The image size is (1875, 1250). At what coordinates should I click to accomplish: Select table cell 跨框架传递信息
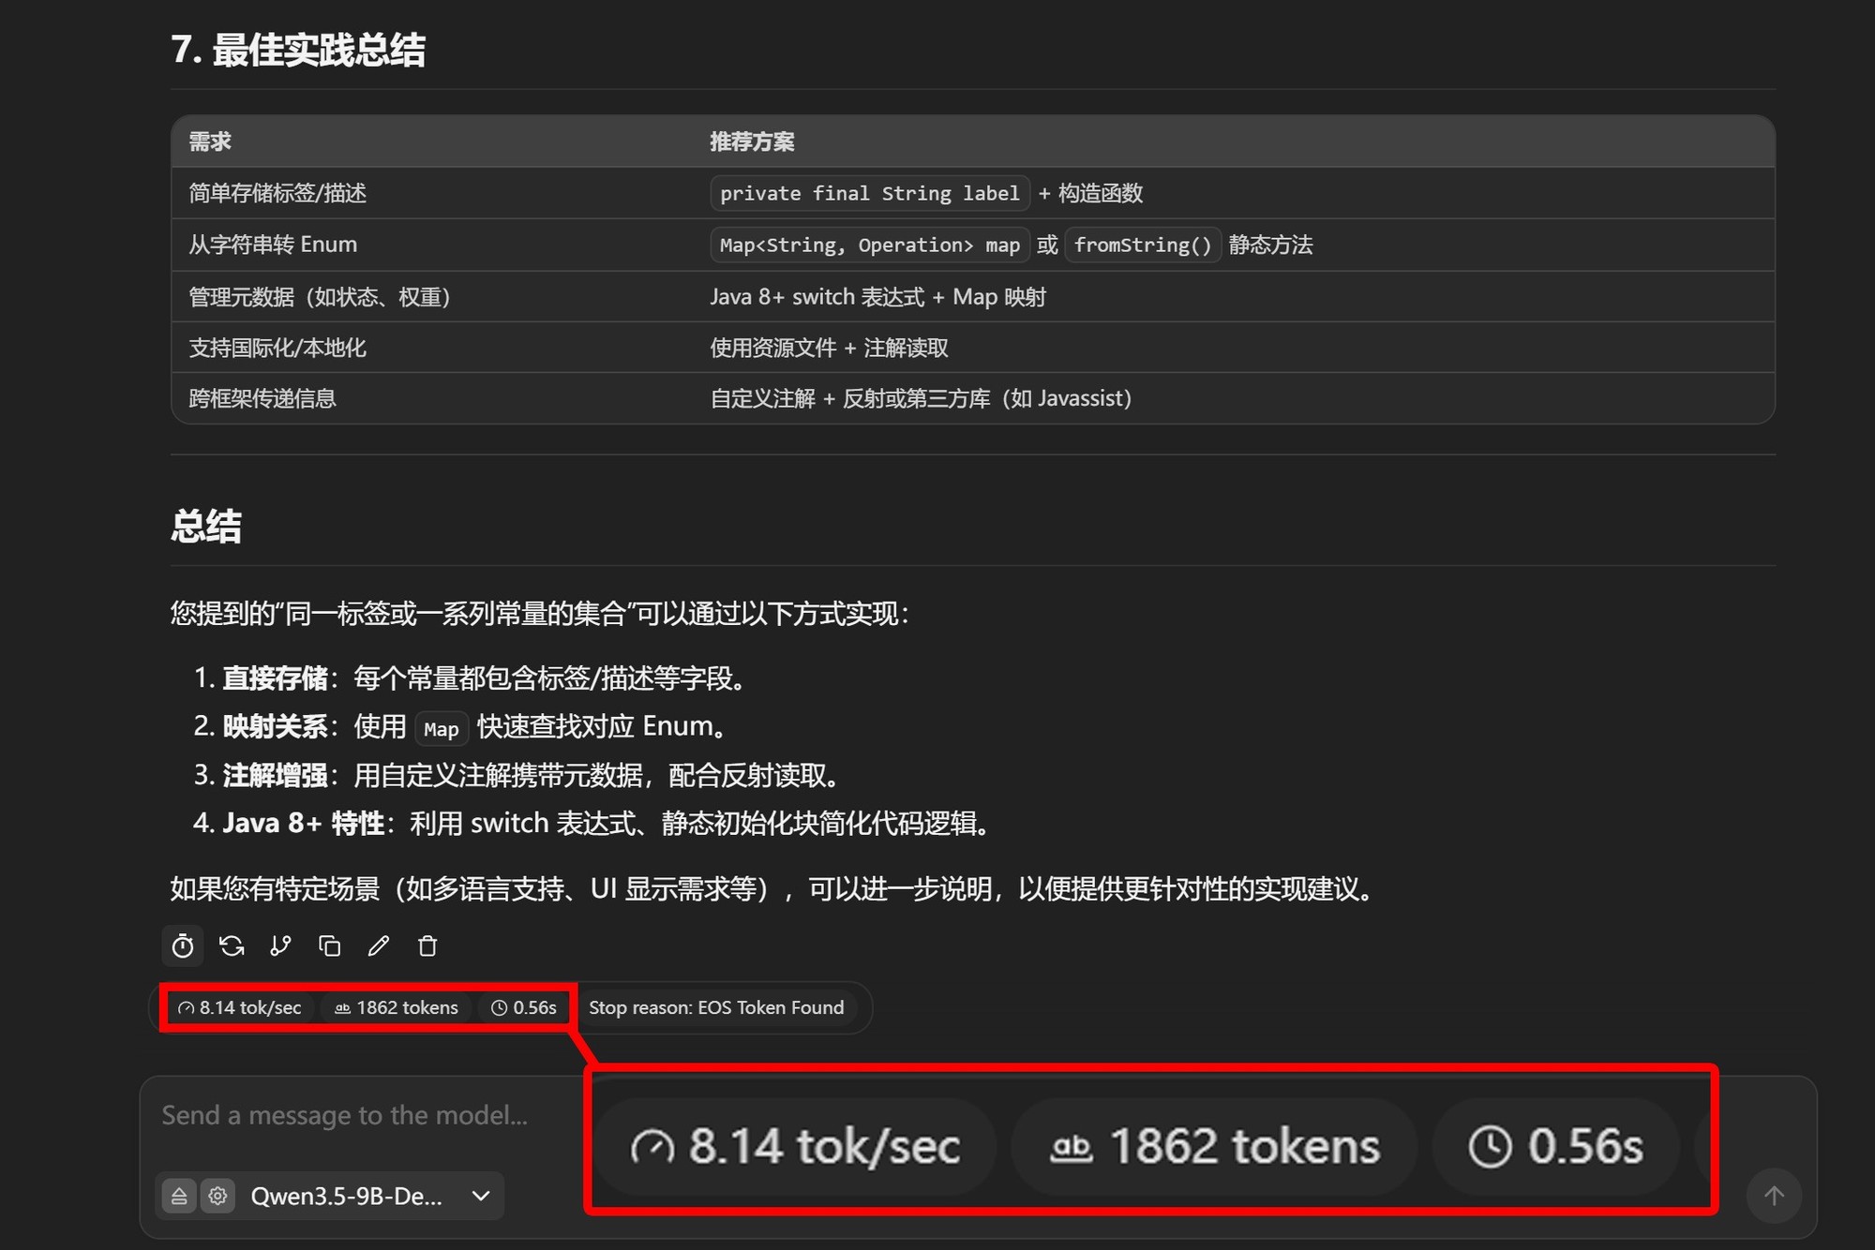point(262,398)
